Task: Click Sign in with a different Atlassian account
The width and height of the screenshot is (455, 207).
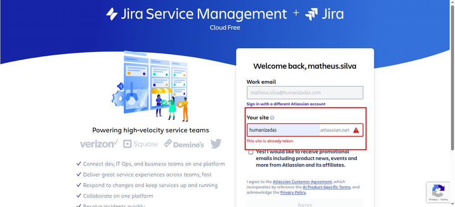Action: point(286,104)
